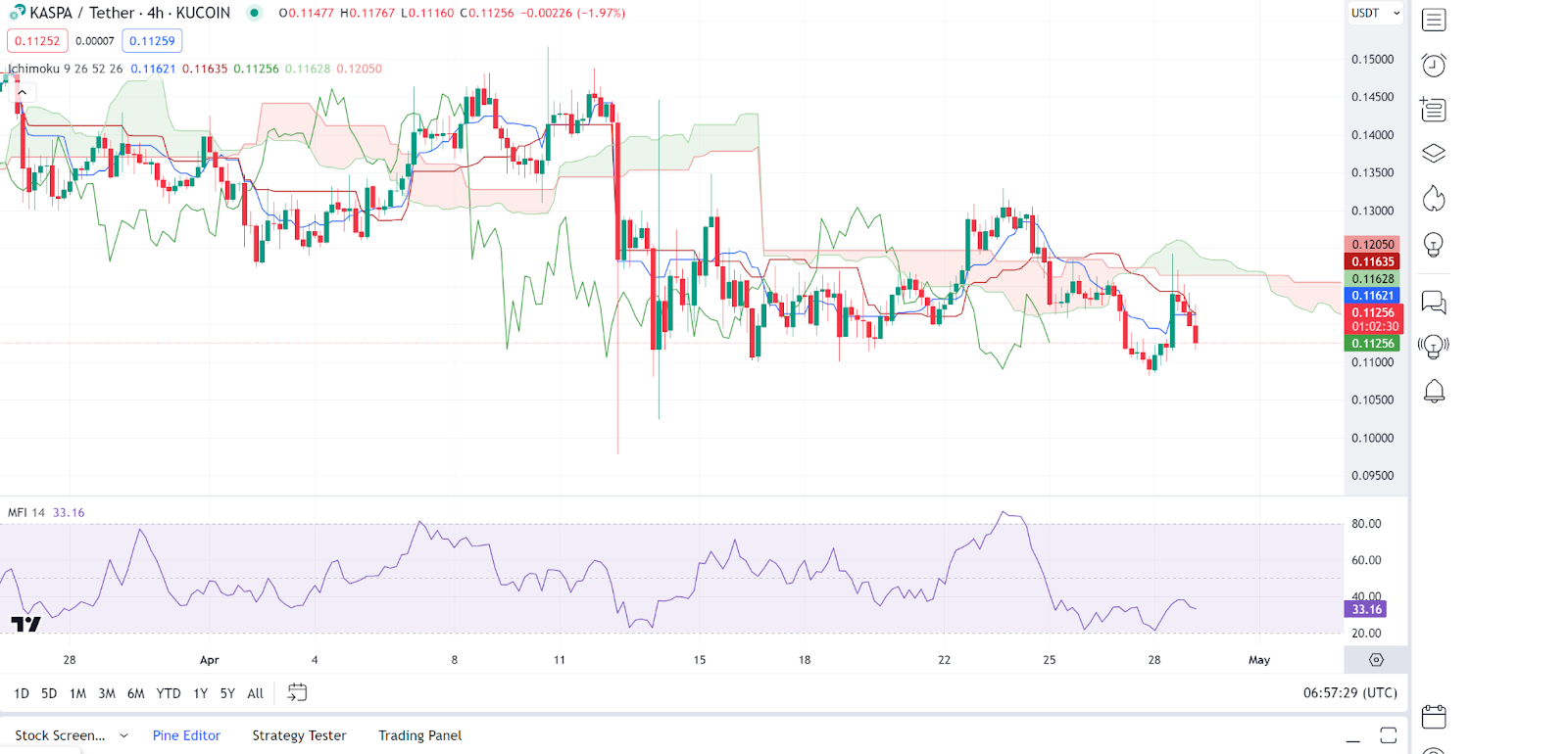Open the Stock Screener tab
Viewport: 1568px width, 754px height.
coord(60,735)
